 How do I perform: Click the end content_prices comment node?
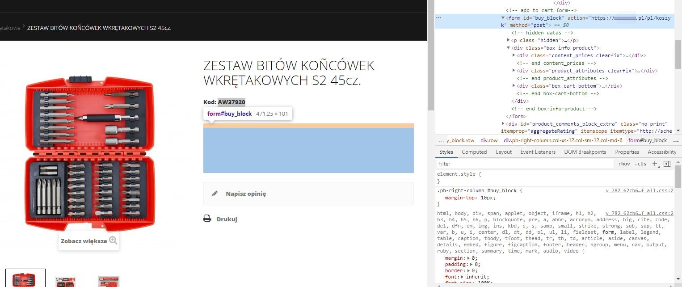tap(556, 63)
